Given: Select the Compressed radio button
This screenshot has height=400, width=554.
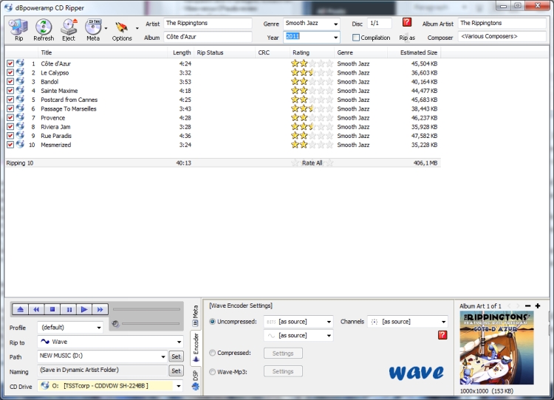Looking at the screenshot, I should (x=212, y=353).
